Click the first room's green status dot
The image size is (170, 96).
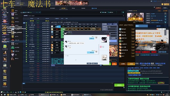click(26, 23)
